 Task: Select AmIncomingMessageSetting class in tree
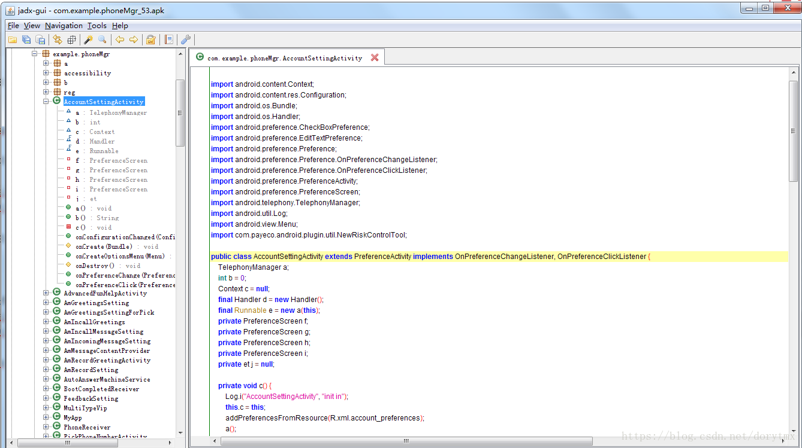pyautogui.click(x=107, y=341)
